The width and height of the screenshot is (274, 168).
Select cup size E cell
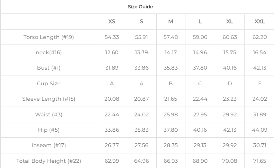click(x=260, y=83)
